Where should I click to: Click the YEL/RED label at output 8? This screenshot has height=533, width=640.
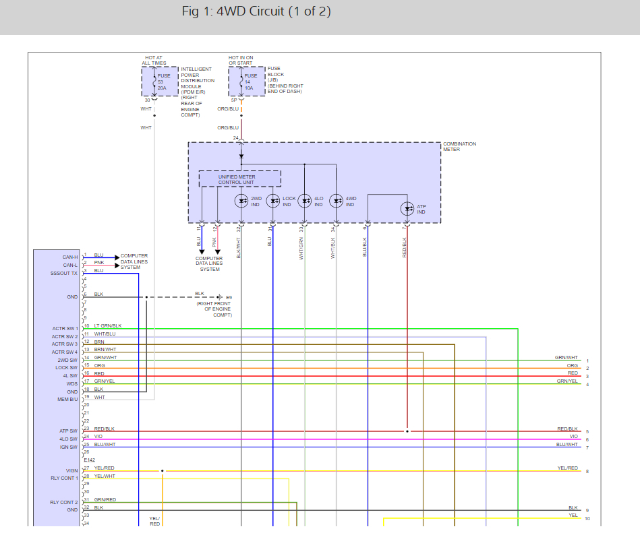pyautogui.click(x=567, y=468)
